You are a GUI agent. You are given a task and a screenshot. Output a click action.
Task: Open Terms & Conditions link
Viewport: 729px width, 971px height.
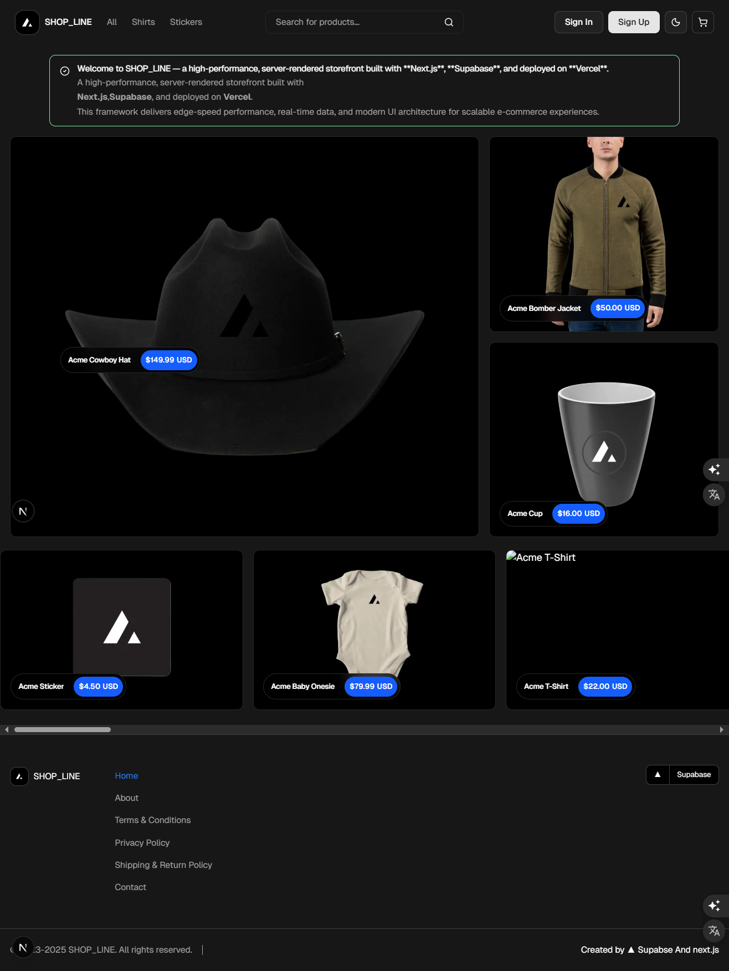pos(153,820)
